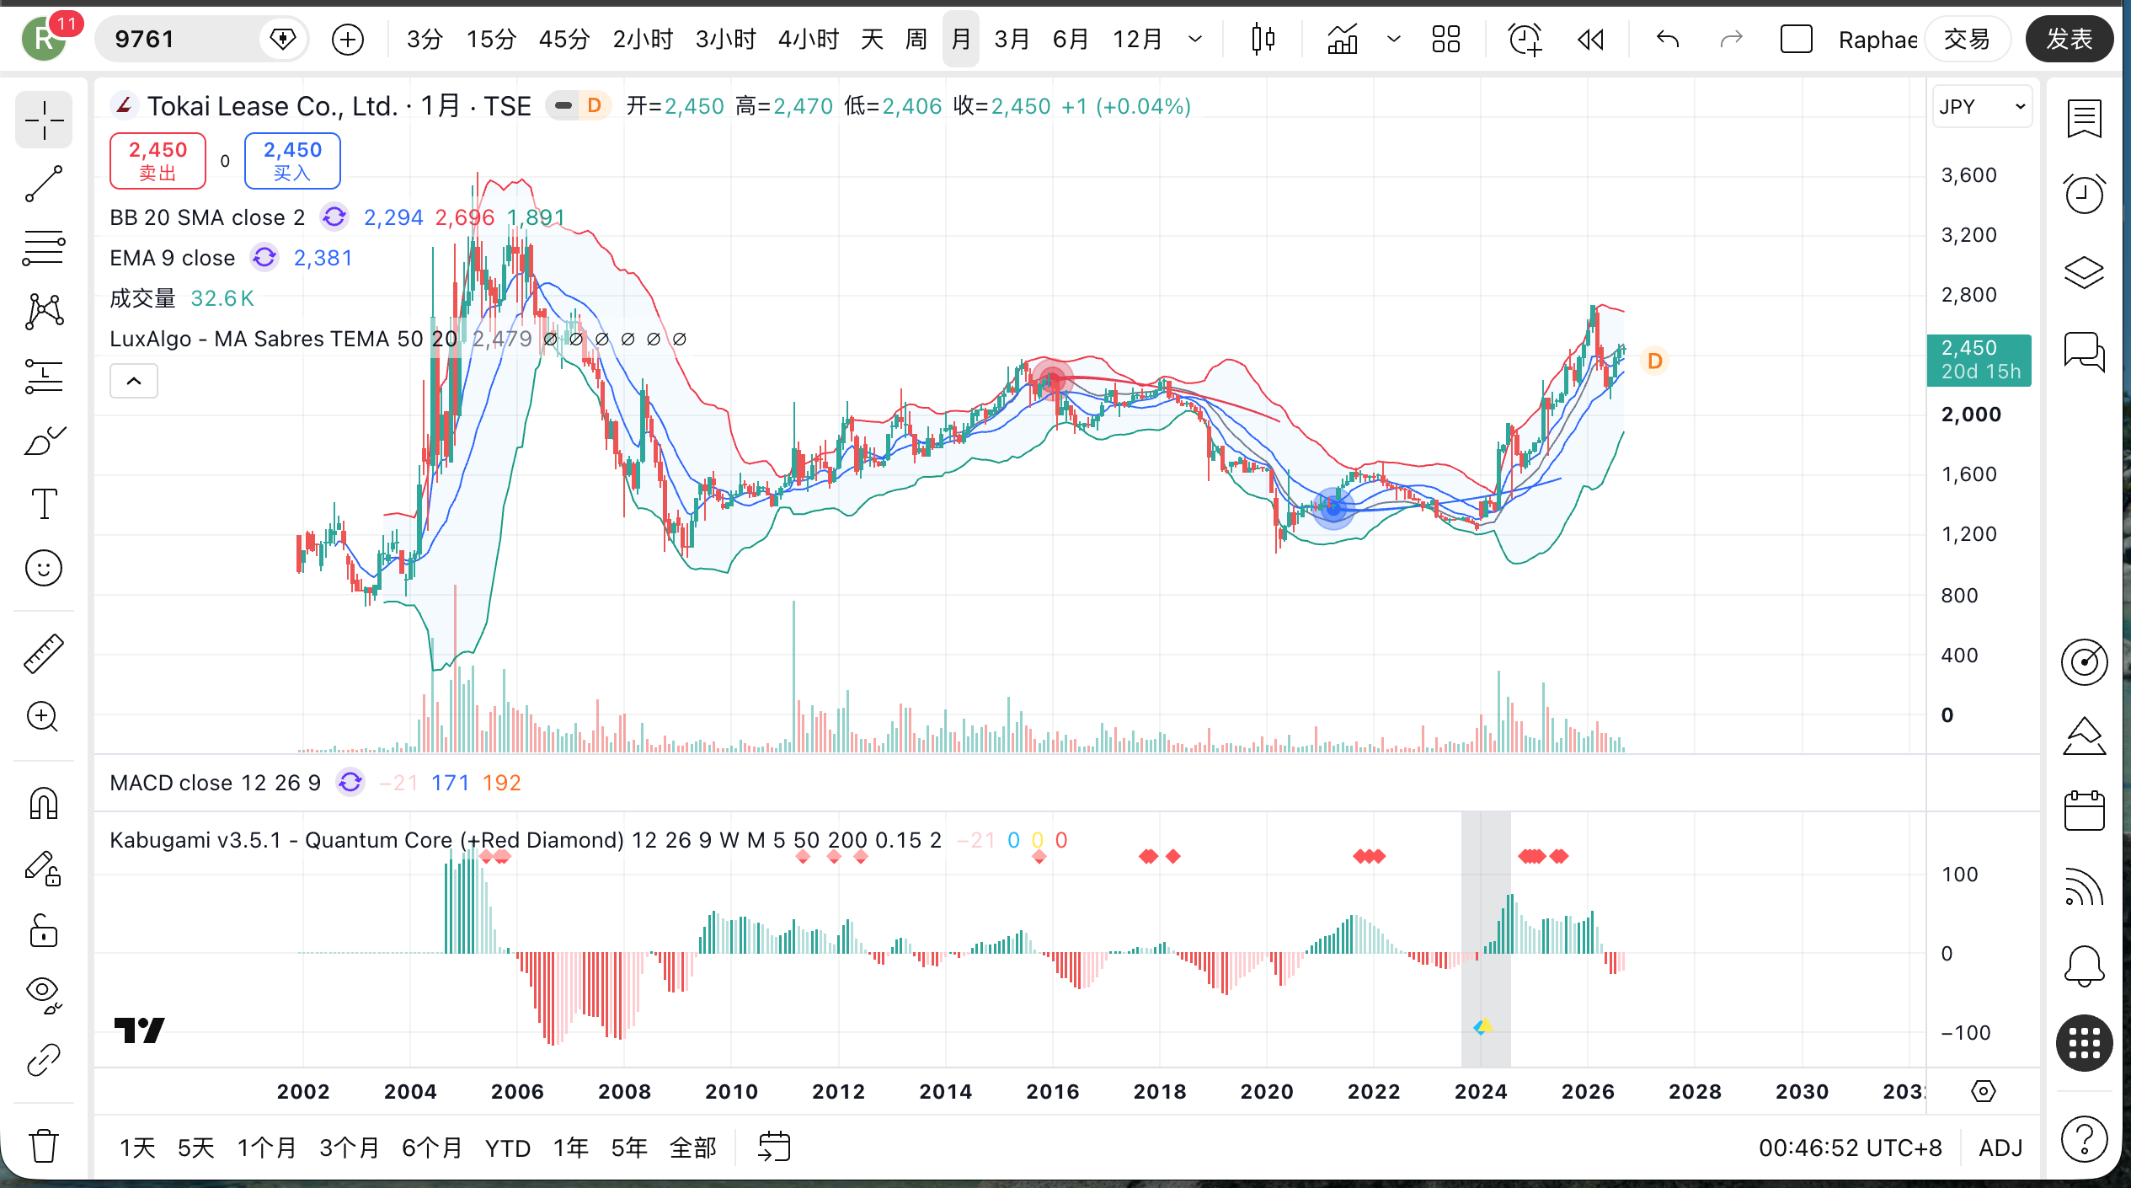The height and width of the screenshot is (1188, 2131).
Task: Open the help center question mark
Action: 2084,1140
